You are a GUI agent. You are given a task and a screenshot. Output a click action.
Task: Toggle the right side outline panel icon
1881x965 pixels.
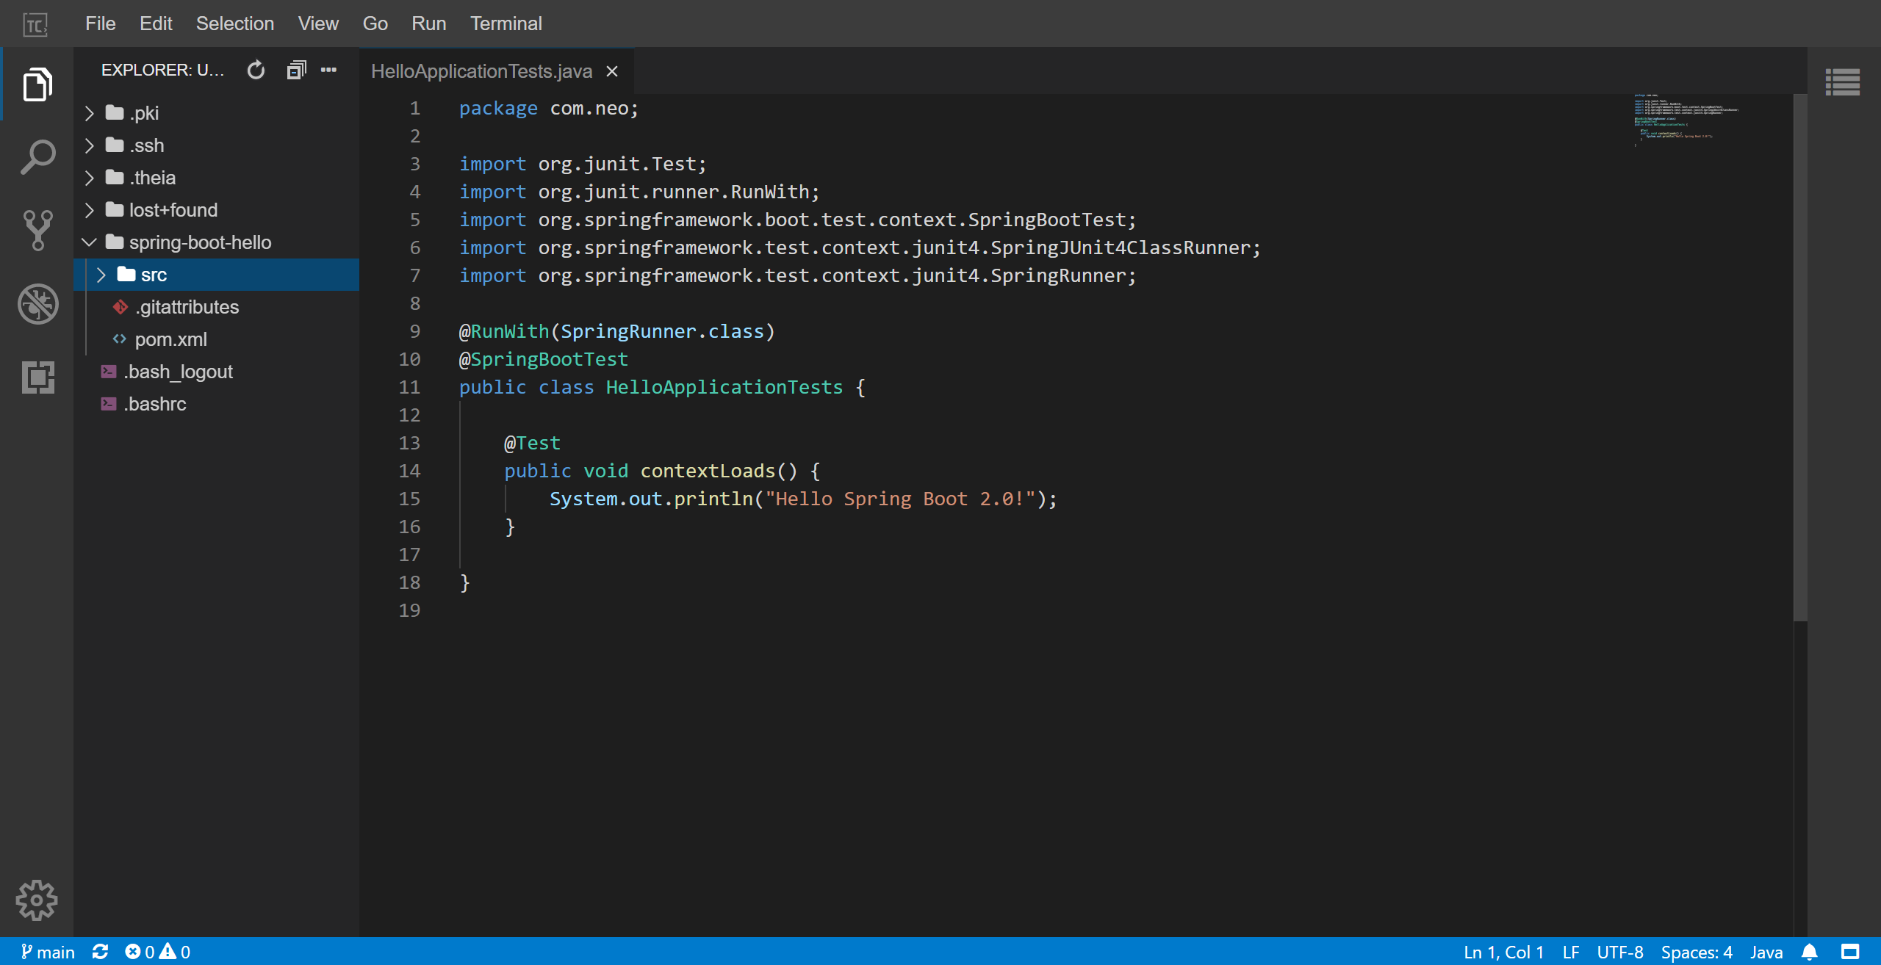tap(1843, 82)
